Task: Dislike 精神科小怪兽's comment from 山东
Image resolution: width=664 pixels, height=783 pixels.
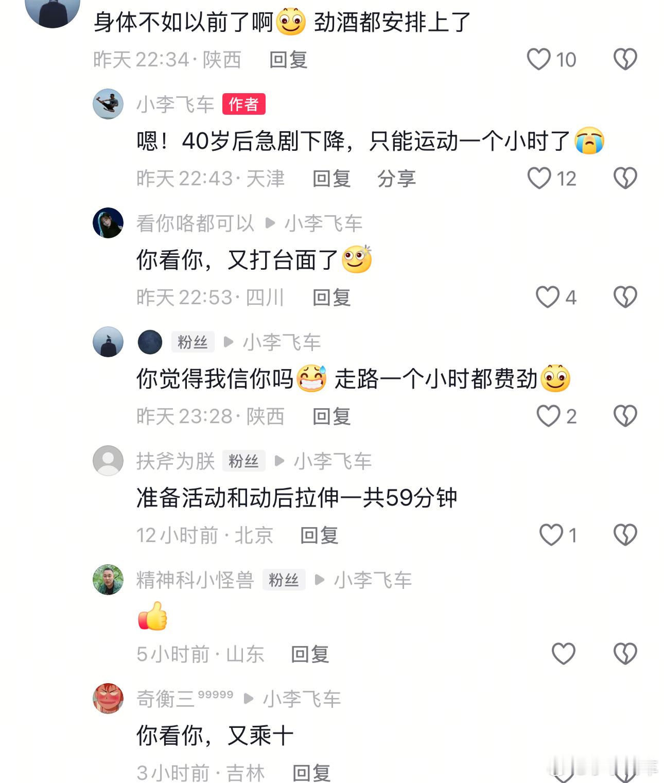Action: pyautogui.click(x=625, y=654)
